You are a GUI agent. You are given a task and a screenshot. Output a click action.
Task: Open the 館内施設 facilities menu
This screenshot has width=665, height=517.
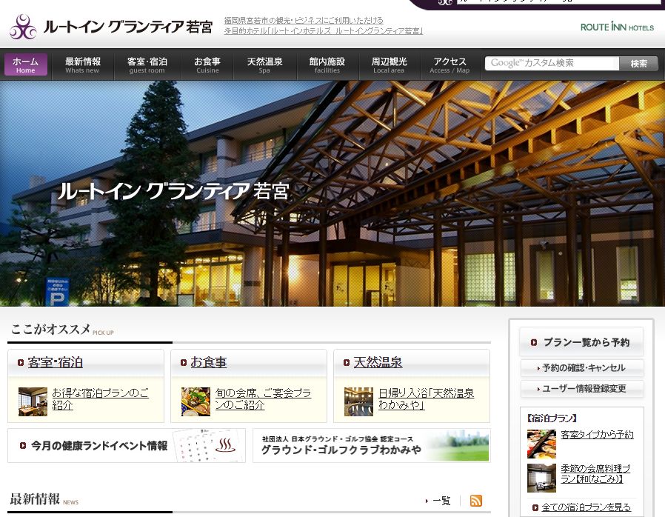pyautogui.click(x=327, y=65)
